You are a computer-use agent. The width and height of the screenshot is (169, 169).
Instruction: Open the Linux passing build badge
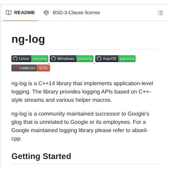click(x=30, y=59)
